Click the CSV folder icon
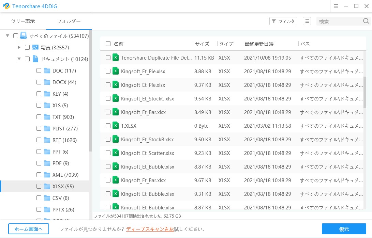 [47, 198]
